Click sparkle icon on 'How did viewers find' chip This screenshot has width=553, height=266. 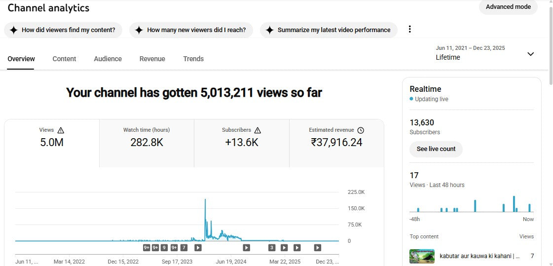pos(14,30)
